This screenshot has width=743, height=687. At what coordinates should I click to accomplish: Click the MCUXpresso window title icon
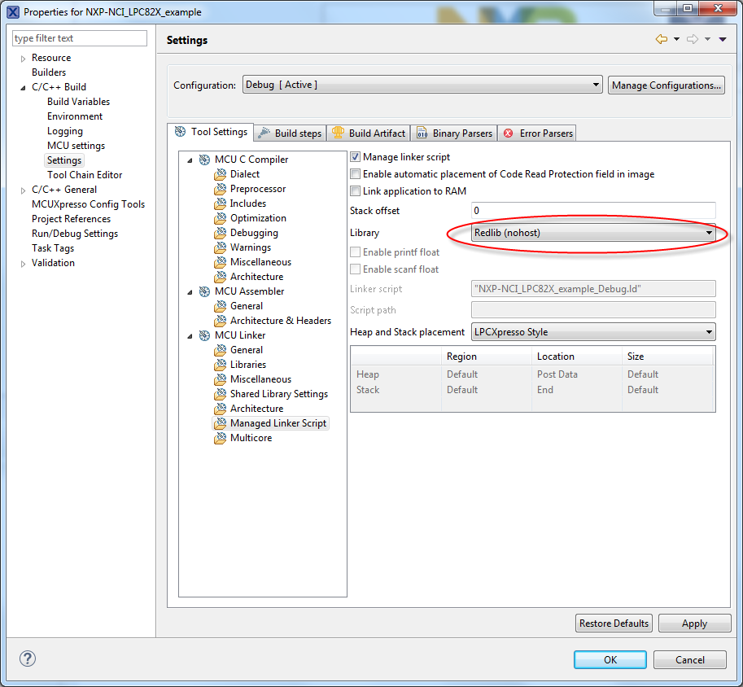click(13, 12)
